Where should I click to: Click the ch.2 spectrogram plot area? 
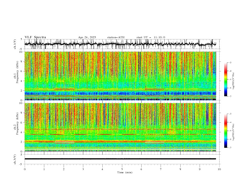tap(120, 127)
